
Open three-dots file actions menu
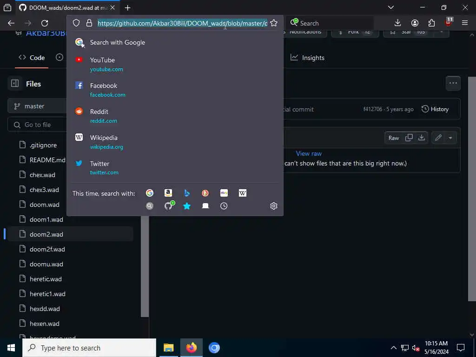[x=453, y=83]
